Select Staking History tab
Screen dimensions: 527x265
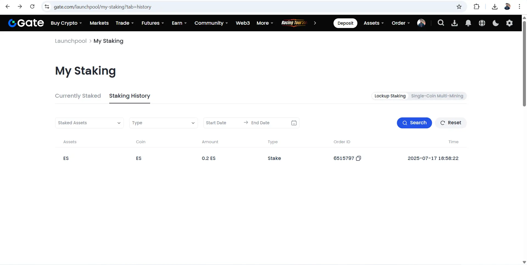pyautogui.click(x=130, y=96)
